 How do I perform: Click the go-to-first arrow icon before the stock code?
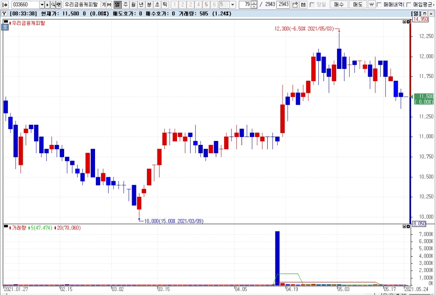[5, 4]
